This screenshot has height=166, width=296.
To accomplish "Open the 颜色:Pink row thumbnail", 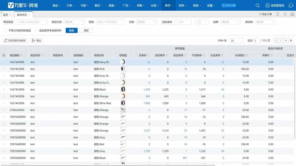I will 123,69.
